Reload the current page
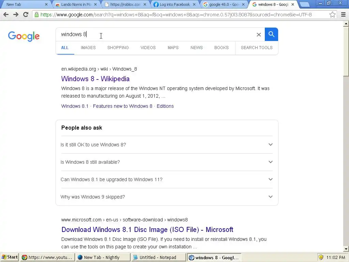This screenshot has width=349, height=262. (26, 15)
